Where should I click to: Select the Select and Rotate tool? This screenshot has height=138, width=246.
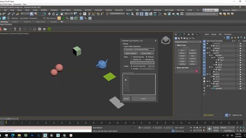53,14
